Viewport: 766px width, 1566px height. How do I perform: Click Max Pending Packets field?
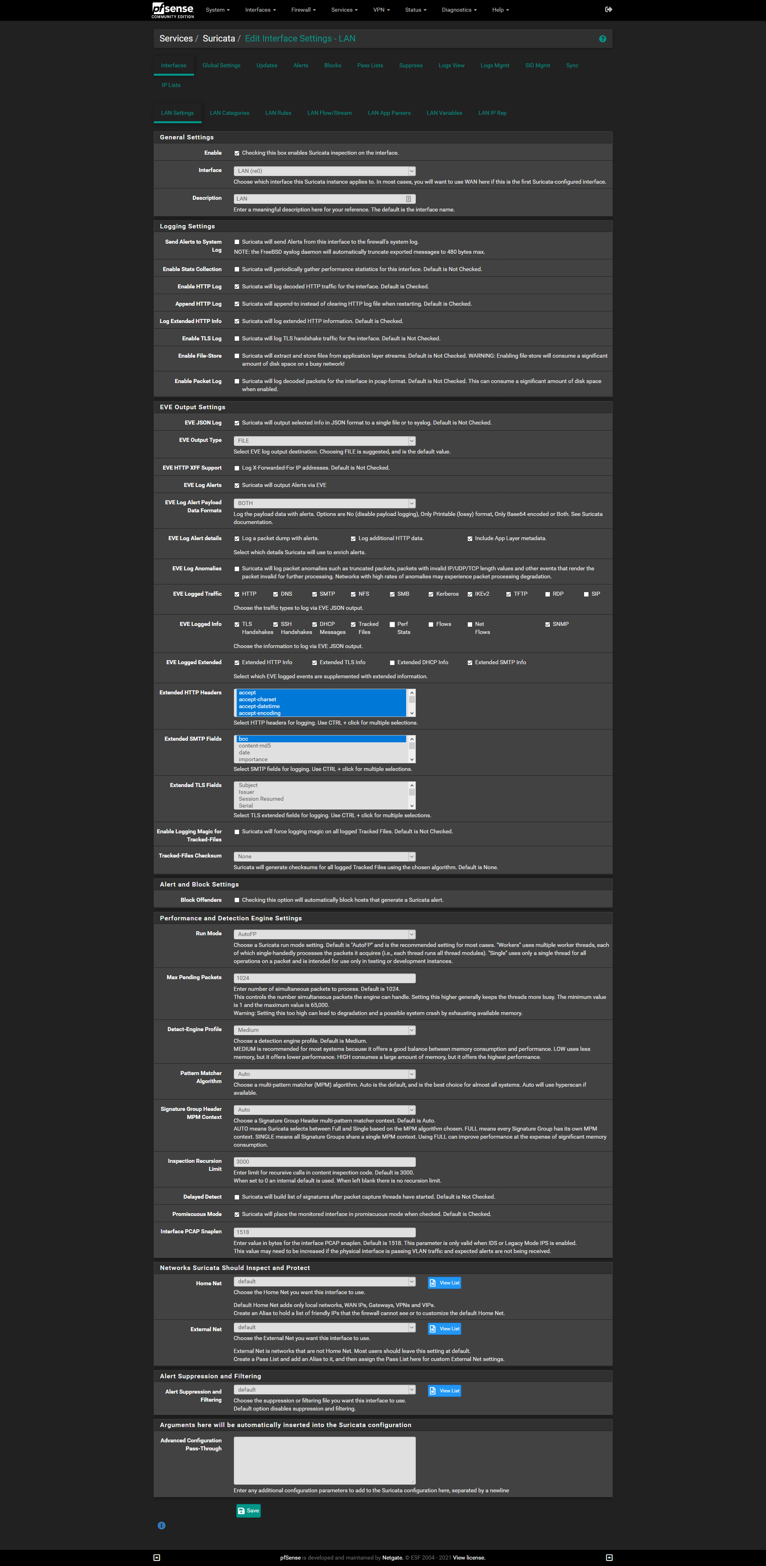324,978
